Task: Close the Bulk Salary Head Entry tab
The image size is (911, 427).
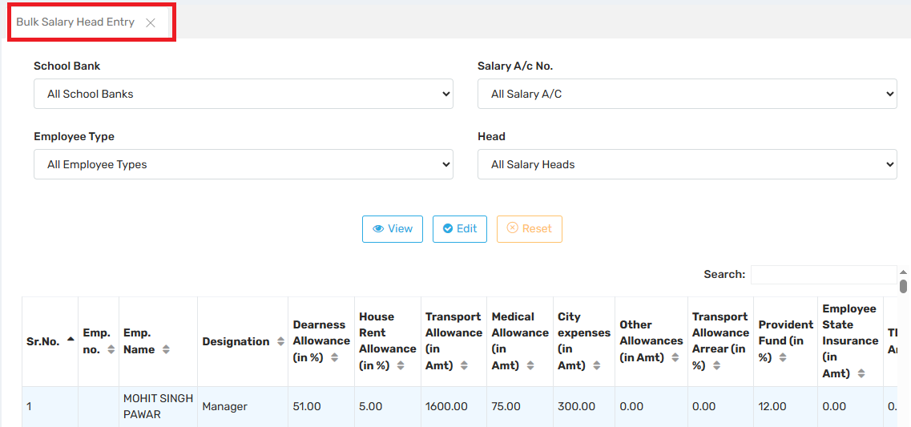Action: click(151, 23)
